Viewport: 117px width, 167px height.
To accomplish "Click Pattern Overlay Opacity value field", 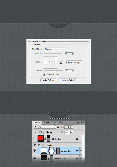I will [69, 54].
